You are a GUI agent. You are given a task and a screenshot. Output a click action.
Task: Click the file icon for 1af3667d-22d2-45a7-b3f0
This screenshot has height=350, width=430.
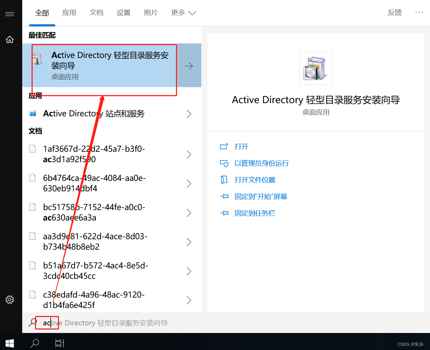click(x=33, y=149)
